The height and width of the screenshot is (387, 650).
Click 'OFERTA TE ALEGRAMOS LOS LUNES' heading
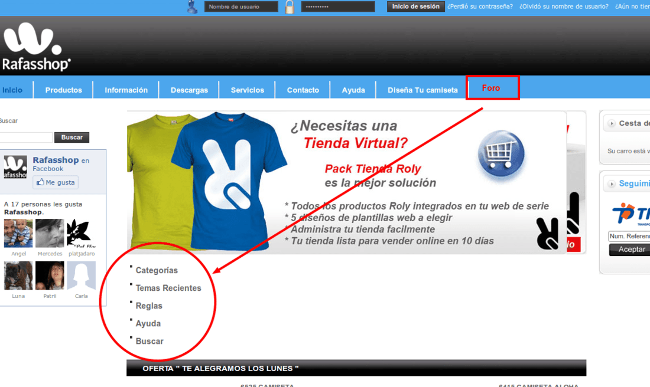click(220, 368)
